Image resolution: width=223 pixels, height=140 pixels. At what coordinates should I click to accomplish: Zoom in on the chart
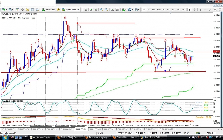pos(101,10)
